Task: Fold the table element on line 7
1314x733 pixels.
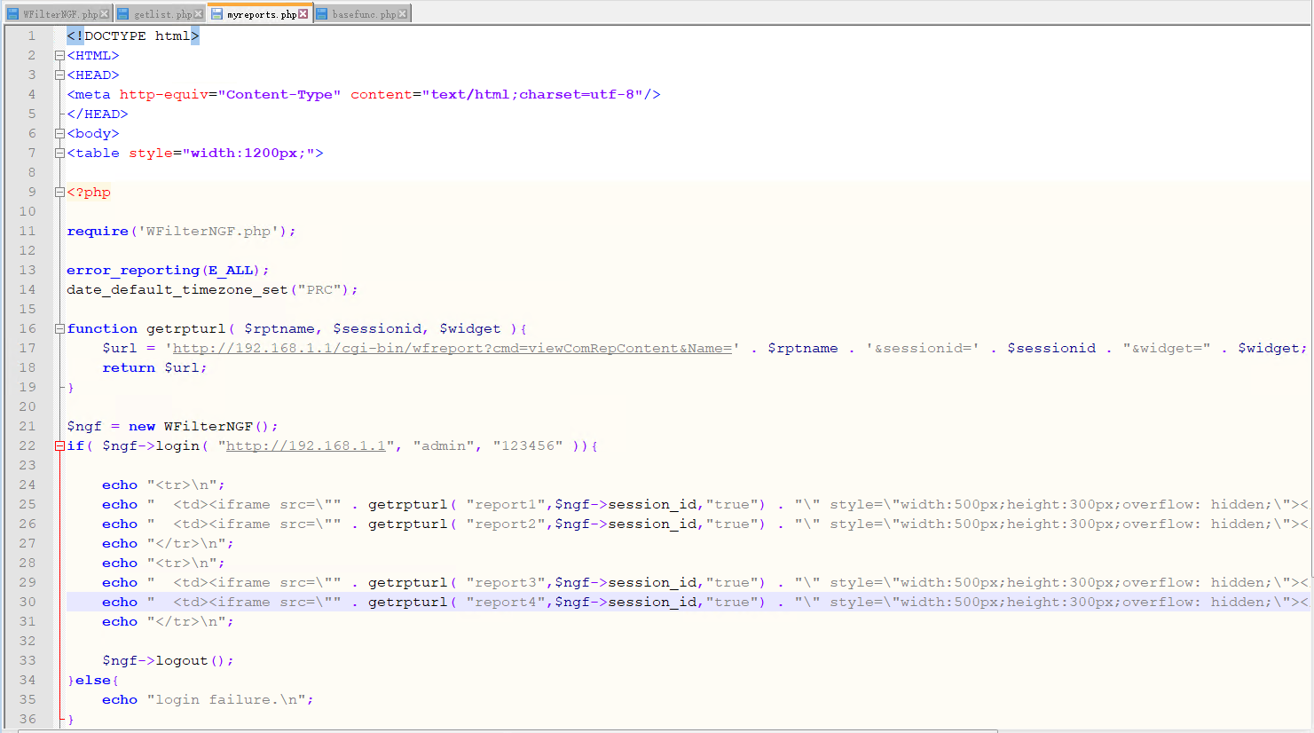Action: 59,154
